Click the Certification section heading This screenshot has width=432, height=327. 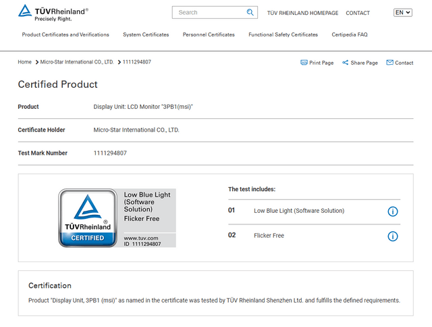click(x=50, y=285)
